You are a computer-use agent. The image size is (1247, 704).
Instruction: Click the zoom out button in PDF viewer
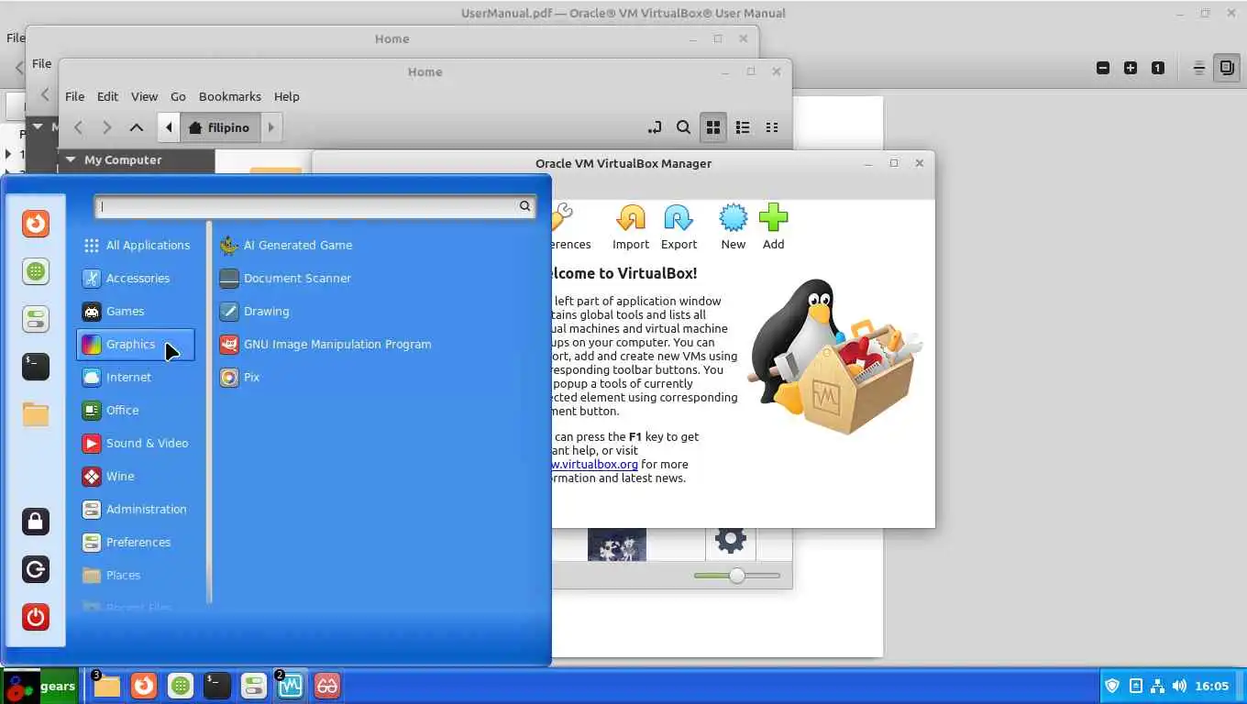click(x=1103, y=68)
